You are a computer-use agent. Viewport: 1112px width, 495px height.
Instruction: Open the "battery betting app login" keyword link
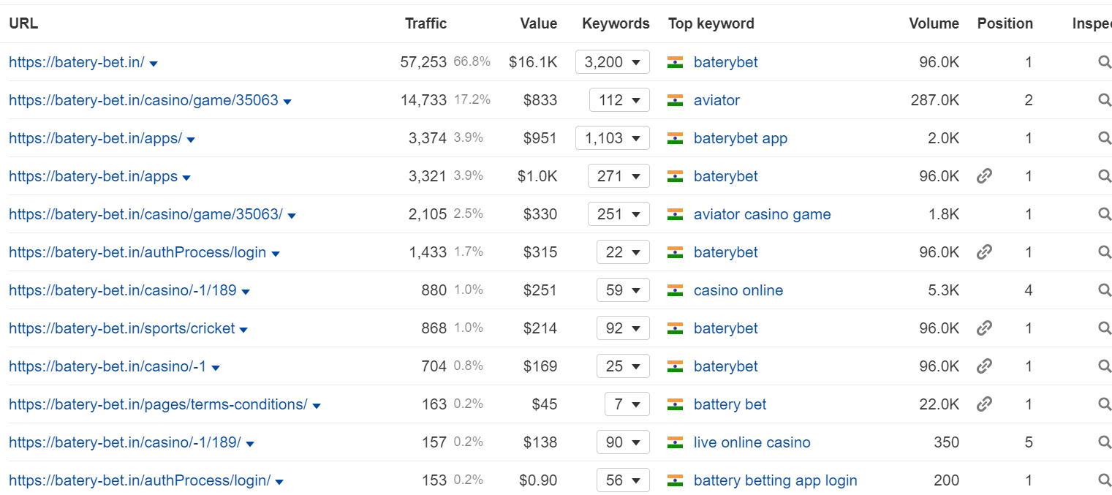coord(775,480)
